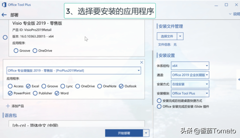
Task: Select the Visio 专业版 2019 product radio
Action: (5, 37)
